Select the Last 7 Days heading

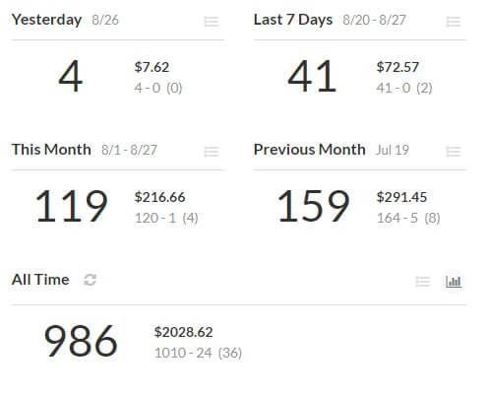click(x=293, y=20)
